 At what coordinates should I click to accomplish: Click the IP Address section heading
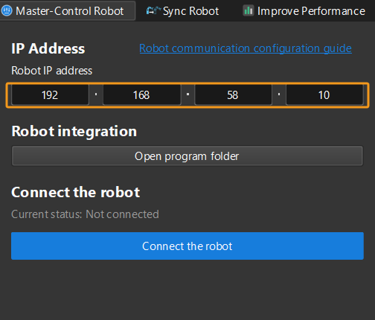click(48, 48)
